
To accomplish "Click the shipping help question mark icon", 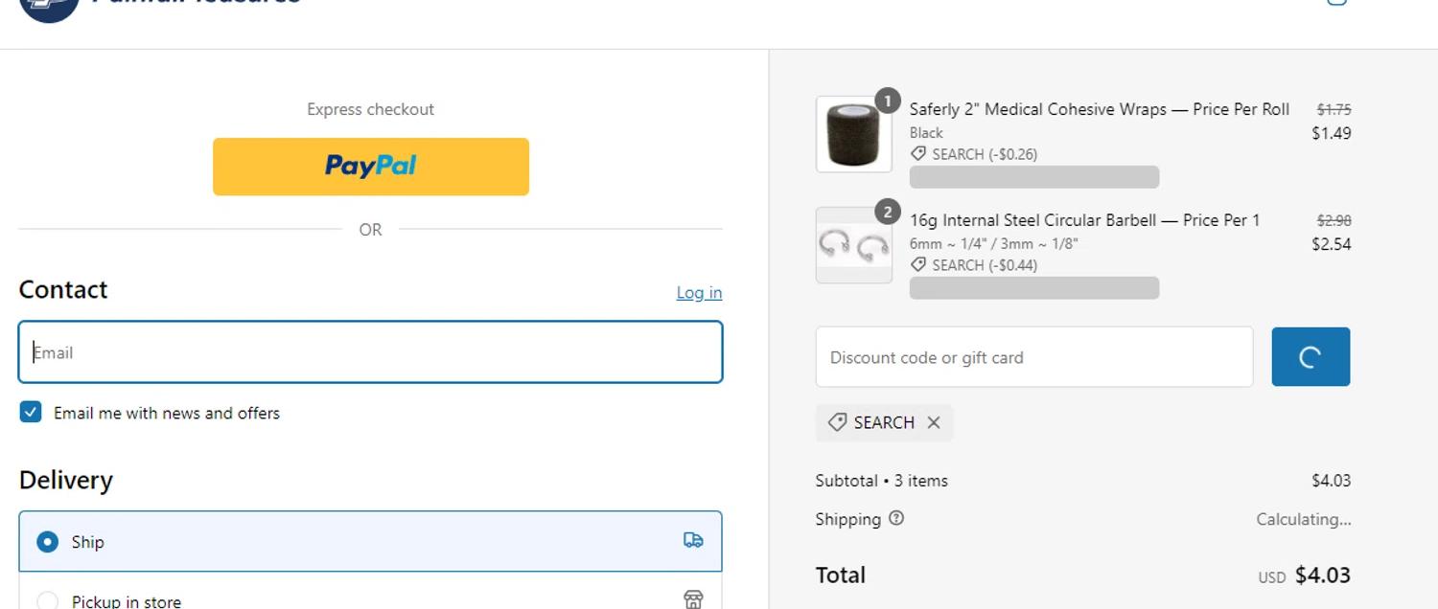I will click(x=896, y=518).
